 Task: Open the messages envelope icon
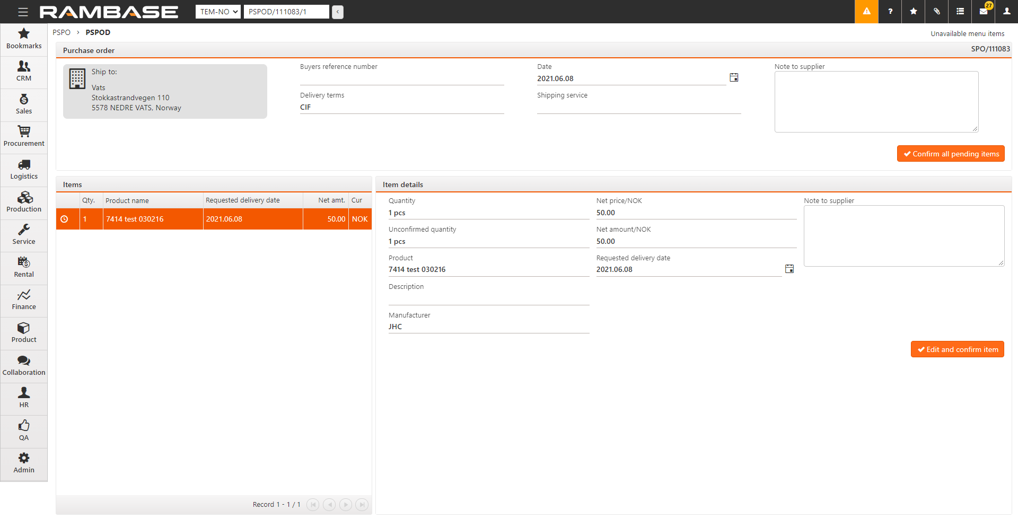(983, 12)
